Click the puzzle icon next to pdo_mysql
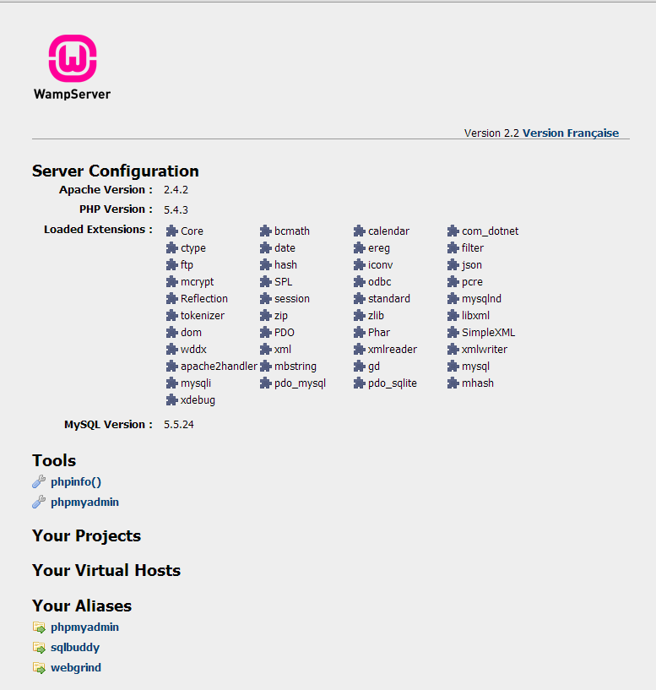This screenshot has height=690, width=656. pyautogui.click(x=265, y=383)
